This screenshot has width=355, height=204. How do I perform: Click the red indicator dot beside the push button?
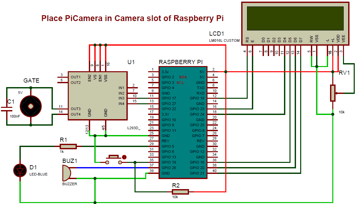pos(124,157)
